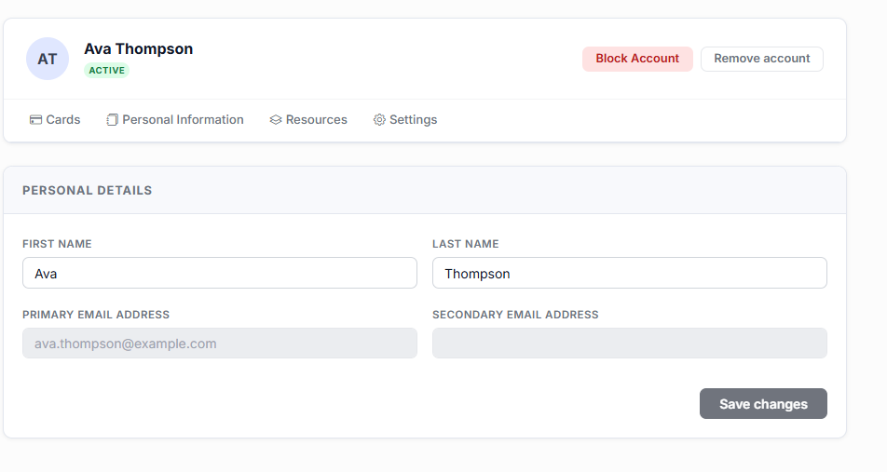887x472 pixels.
Task: Focus the First Name field containing Ava
Action: pyautogui.click(x=220, y=273)
